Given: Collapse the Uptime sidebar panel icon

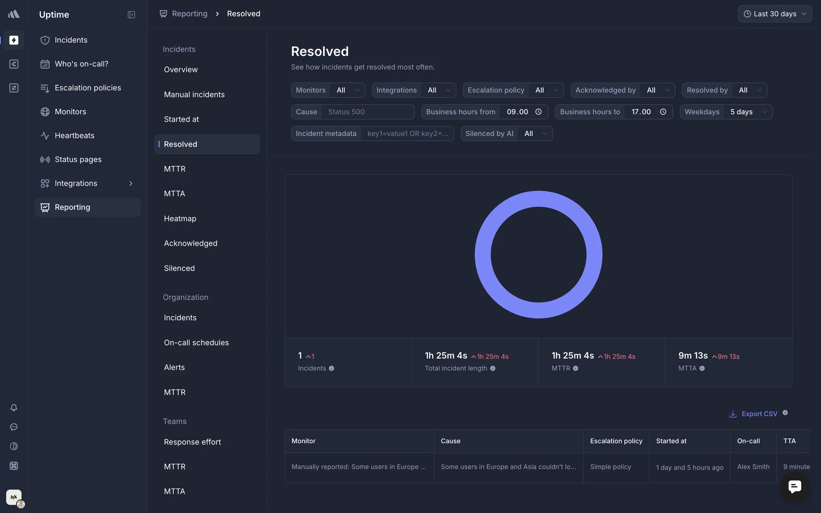Looking at the screenshot, I should (131, 15).
